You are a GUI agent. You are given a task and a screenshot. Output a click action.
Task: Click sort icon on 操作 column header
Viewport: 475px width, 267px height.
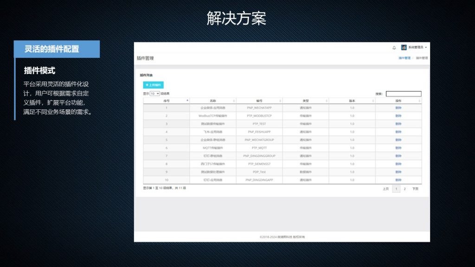(419, 100)
